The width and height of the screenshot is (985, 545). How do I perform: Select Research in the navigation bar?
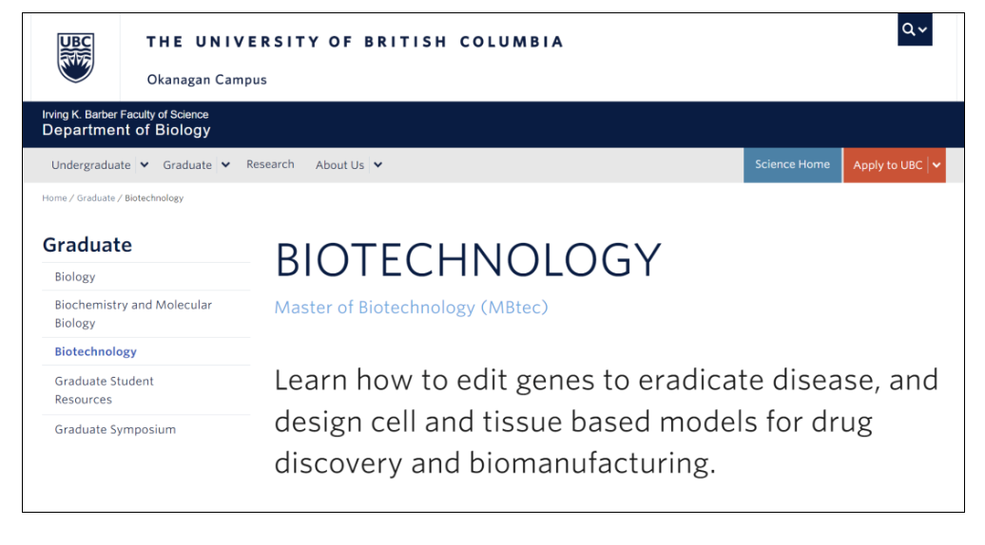point(270,164)
